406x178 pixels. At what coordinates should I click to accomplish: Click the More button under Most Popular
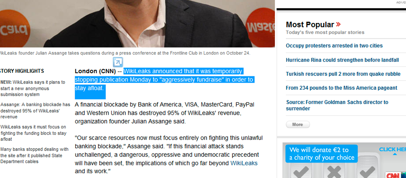(x=298, y=125)
